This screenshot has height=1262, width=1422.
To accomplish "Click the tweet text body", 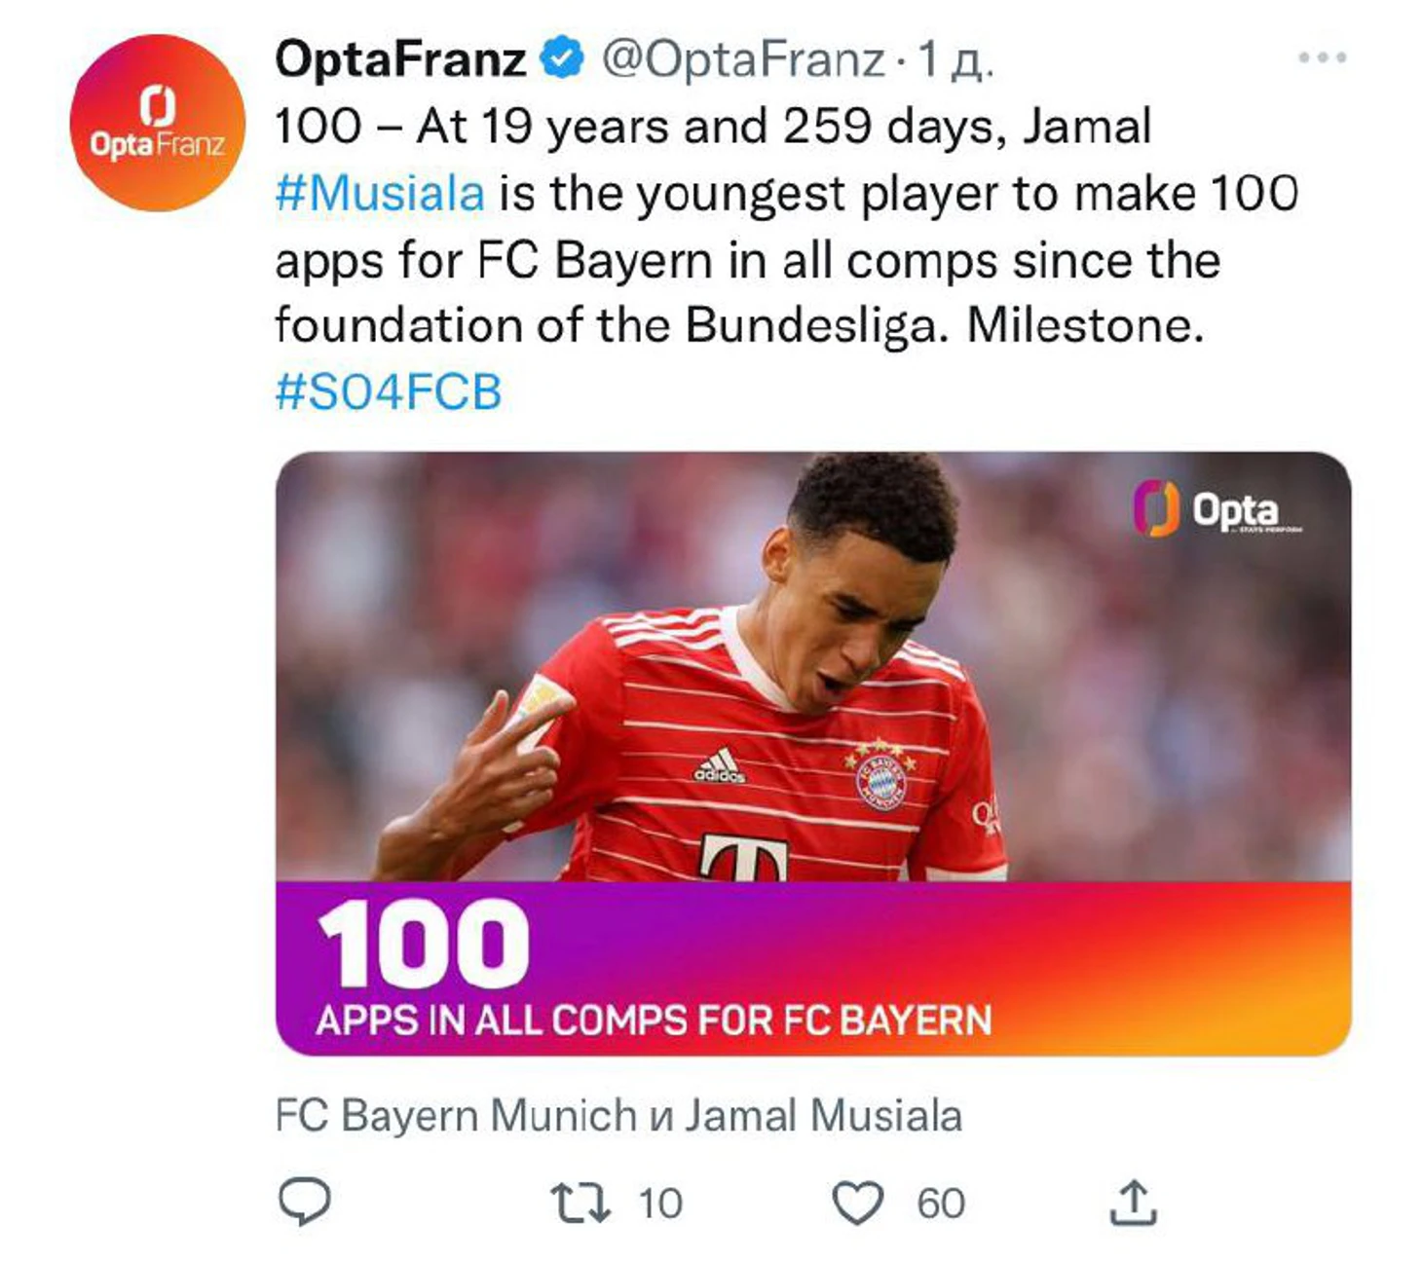I will (786, 226).
